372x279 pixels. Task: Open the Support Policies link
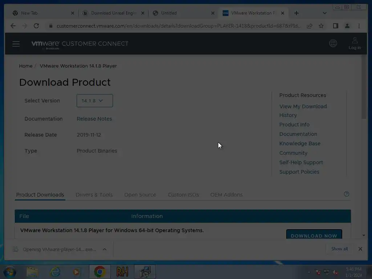click(x=299, y=172)
